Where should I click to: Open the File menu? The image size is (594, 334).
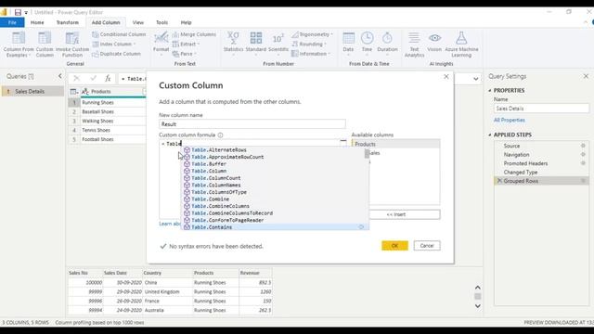pyautogui.click(x=12, y=22)
